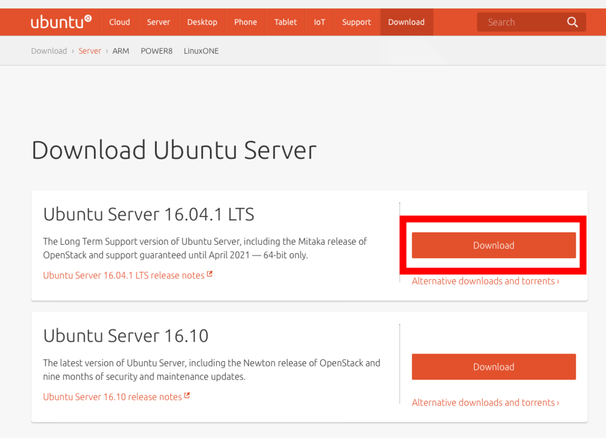Screen dimensions: 606x438
Task: Click the Ubuntu Server 16.10 heading
Action: click(125, 336)
